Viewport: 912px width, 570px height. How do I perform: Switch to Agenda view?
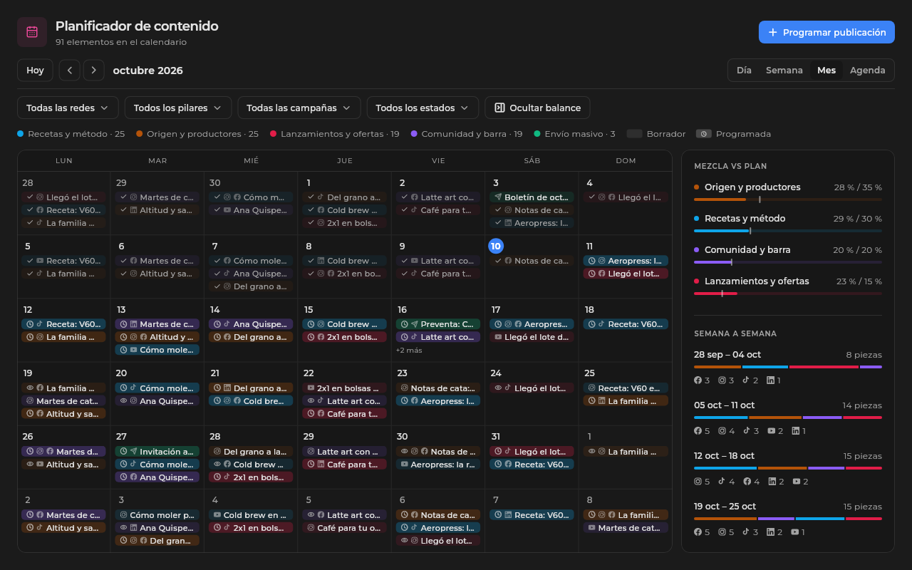tap(868, 71)
